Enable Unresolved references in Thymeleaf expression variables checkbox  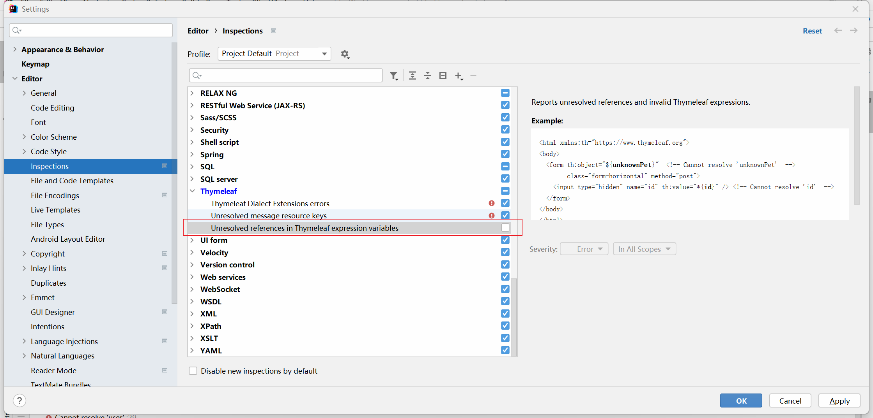coord(505,228)
